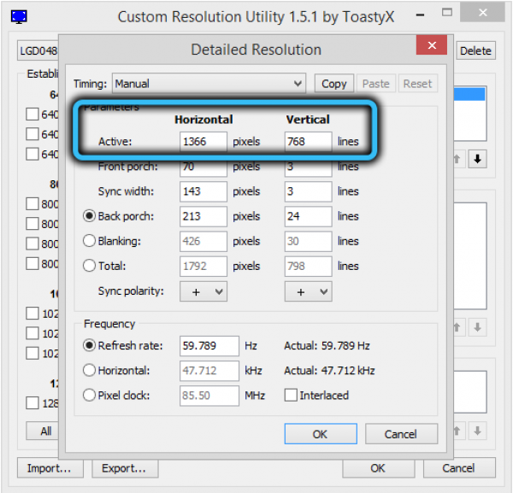Click the Horizontal Sync width field 143

(203, 191)
